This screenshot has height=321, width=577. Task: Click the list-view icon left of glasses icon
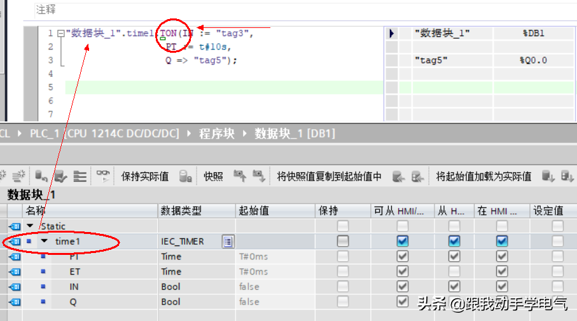(x=80, y=176)
